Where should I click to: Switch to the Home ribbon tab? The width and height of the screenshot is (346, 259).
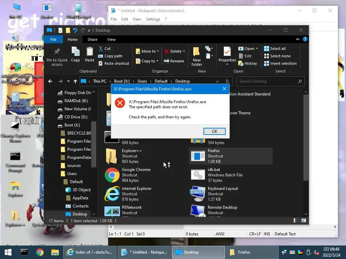point(73,39)
